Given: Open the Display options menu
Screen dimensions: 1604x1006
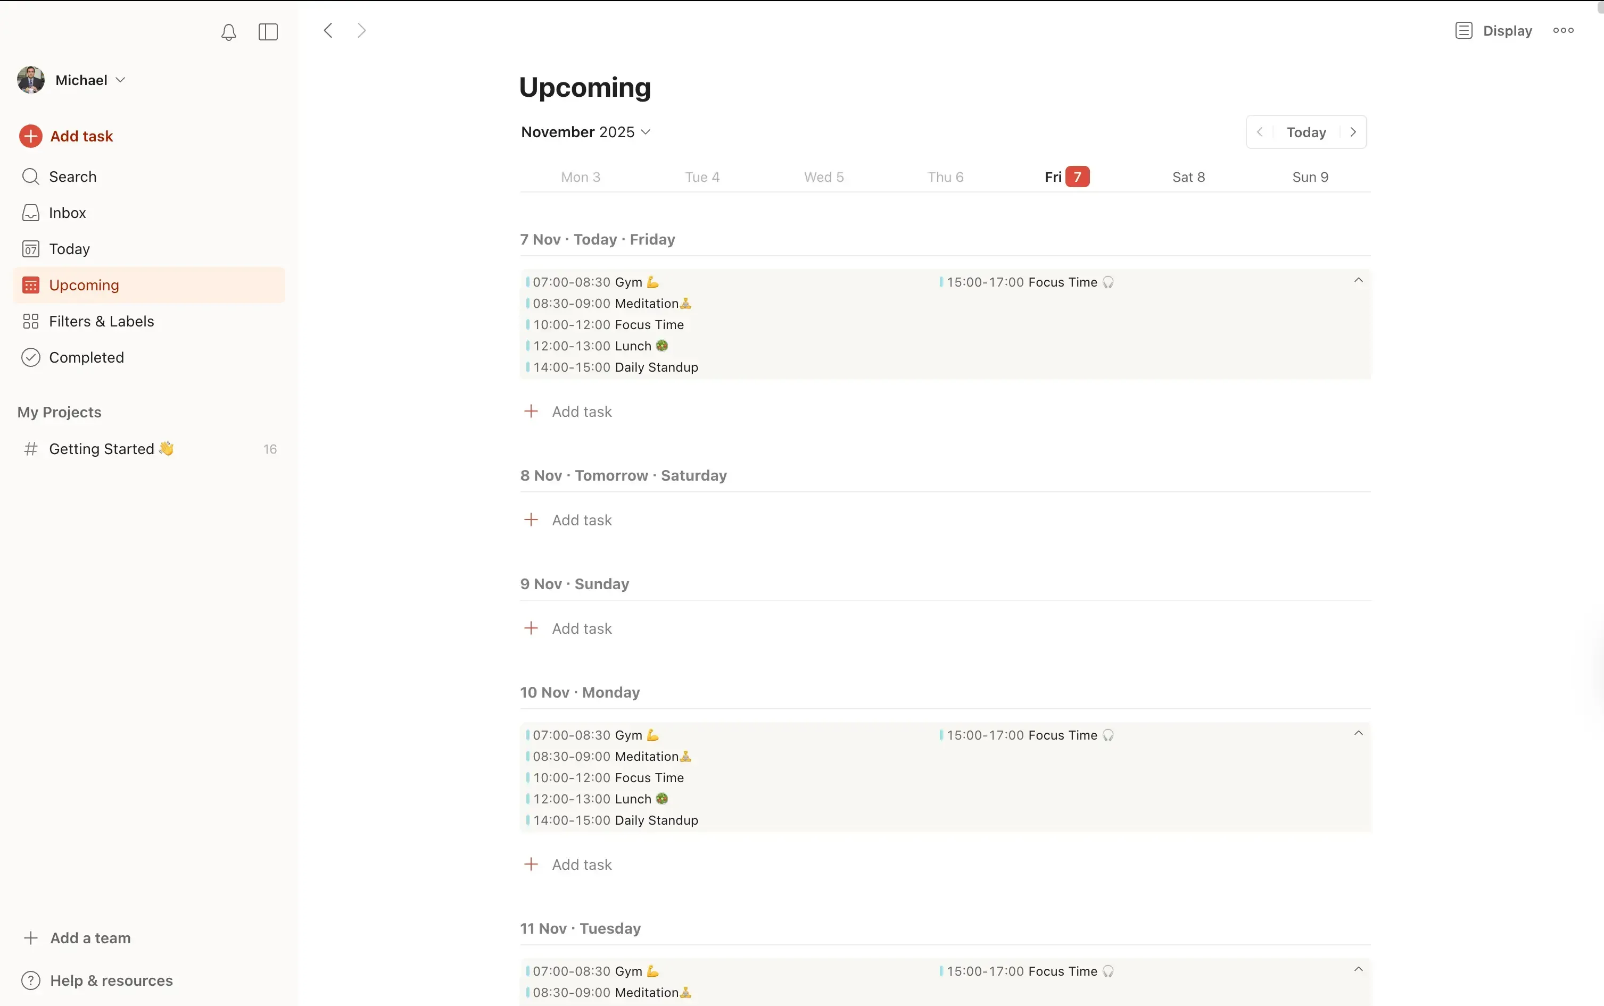Looking at the screenshot, I should [1492, 30].
